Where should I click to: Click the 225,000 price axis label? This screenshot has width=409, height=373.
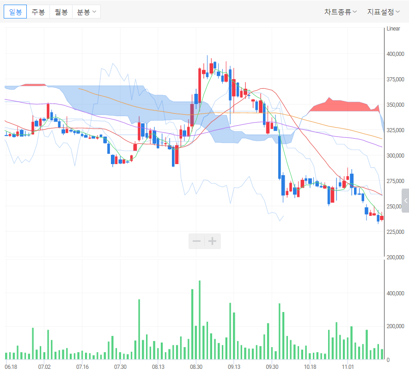pyautogui.click(x=395, y=232)
